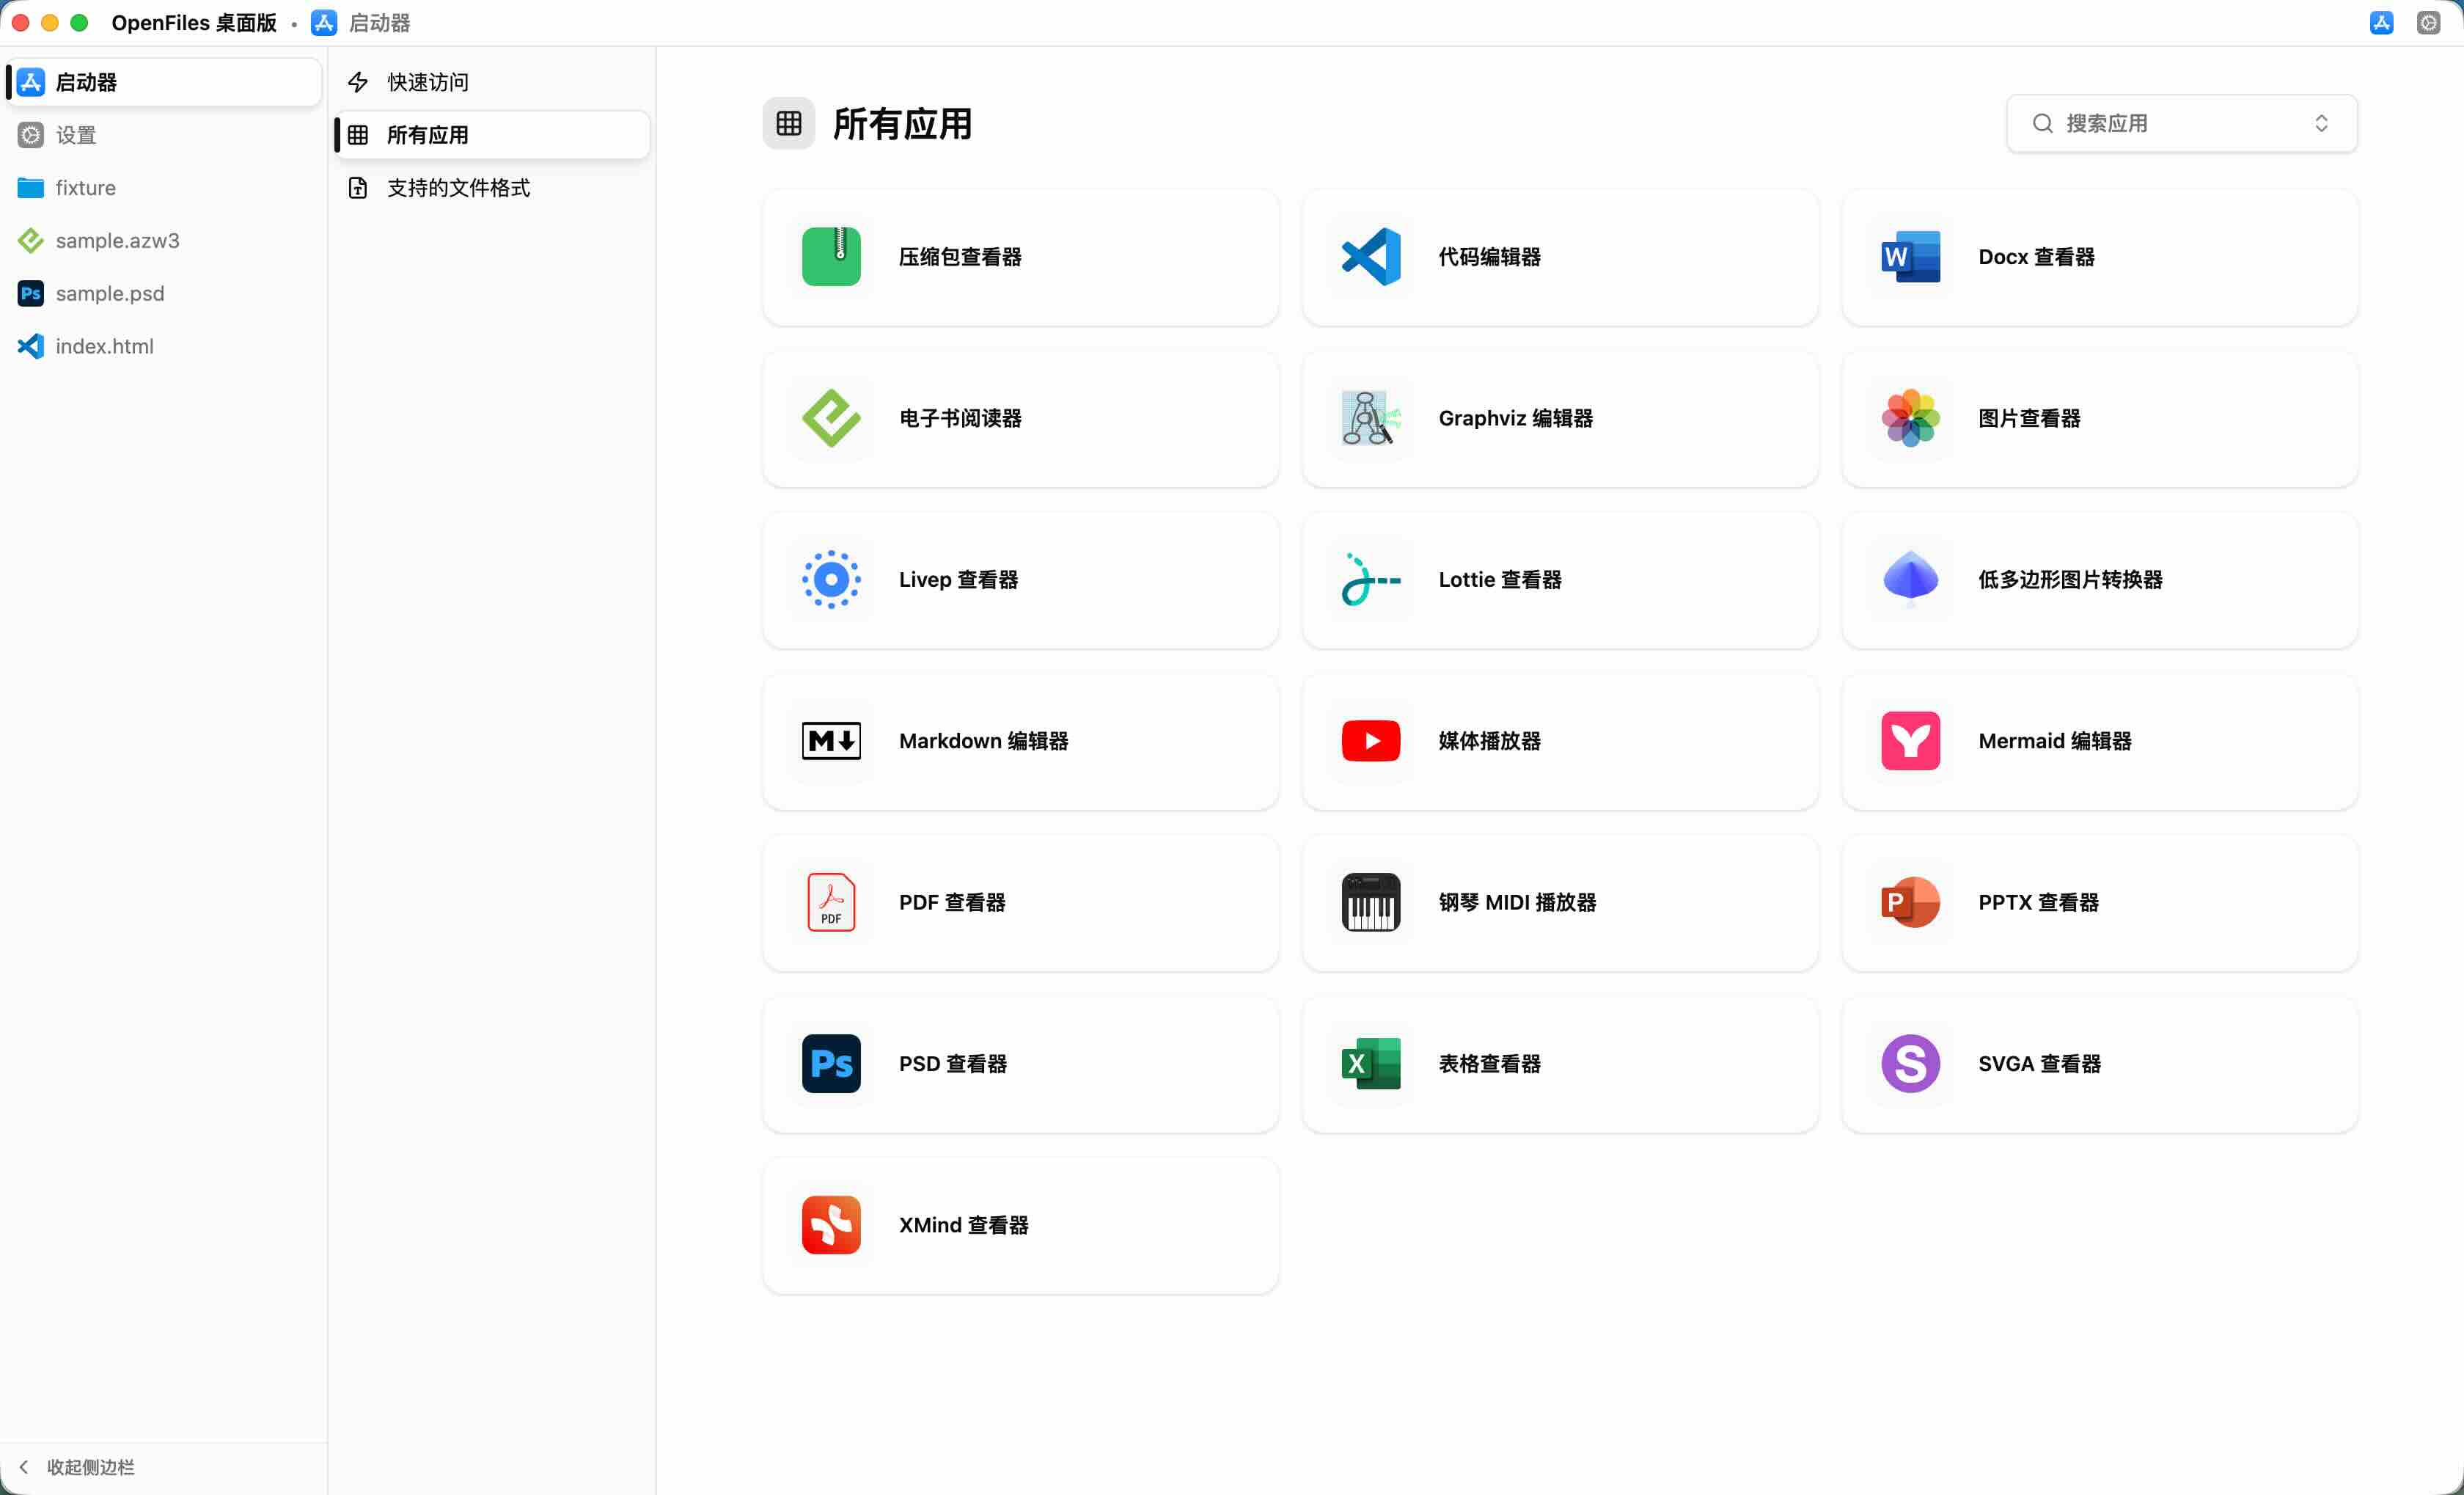The width and height of the screenshot is (2464, 1495).
Task: Open the Graphviz 编辑器 app icon
Action: 1370,418
